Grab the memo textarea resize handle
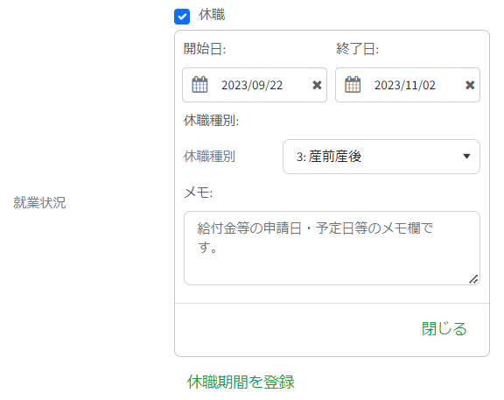This screenshot has height=400, width=504. tap(473, 279)
